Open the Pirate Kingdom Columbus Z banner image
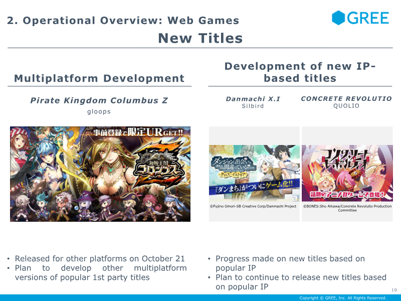Screen dimensions: 401x301 pyautogui.click(x=100, y=174)
